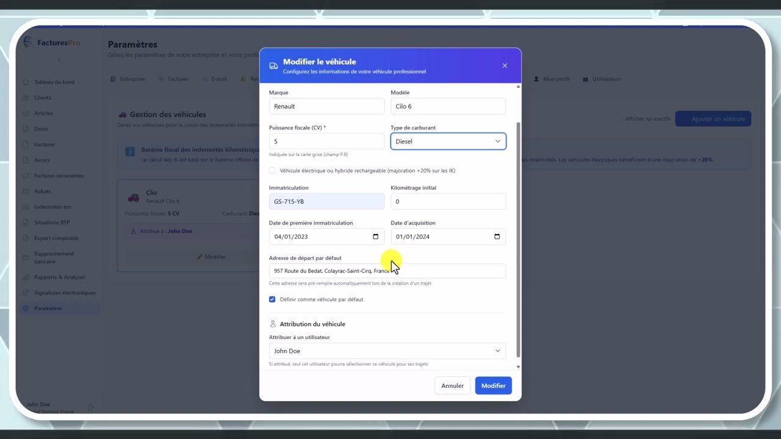The height and width of the screenshot is (439, 781).
Task: Click the truck icon in dialog header
Action: click(x=273, y=66)
